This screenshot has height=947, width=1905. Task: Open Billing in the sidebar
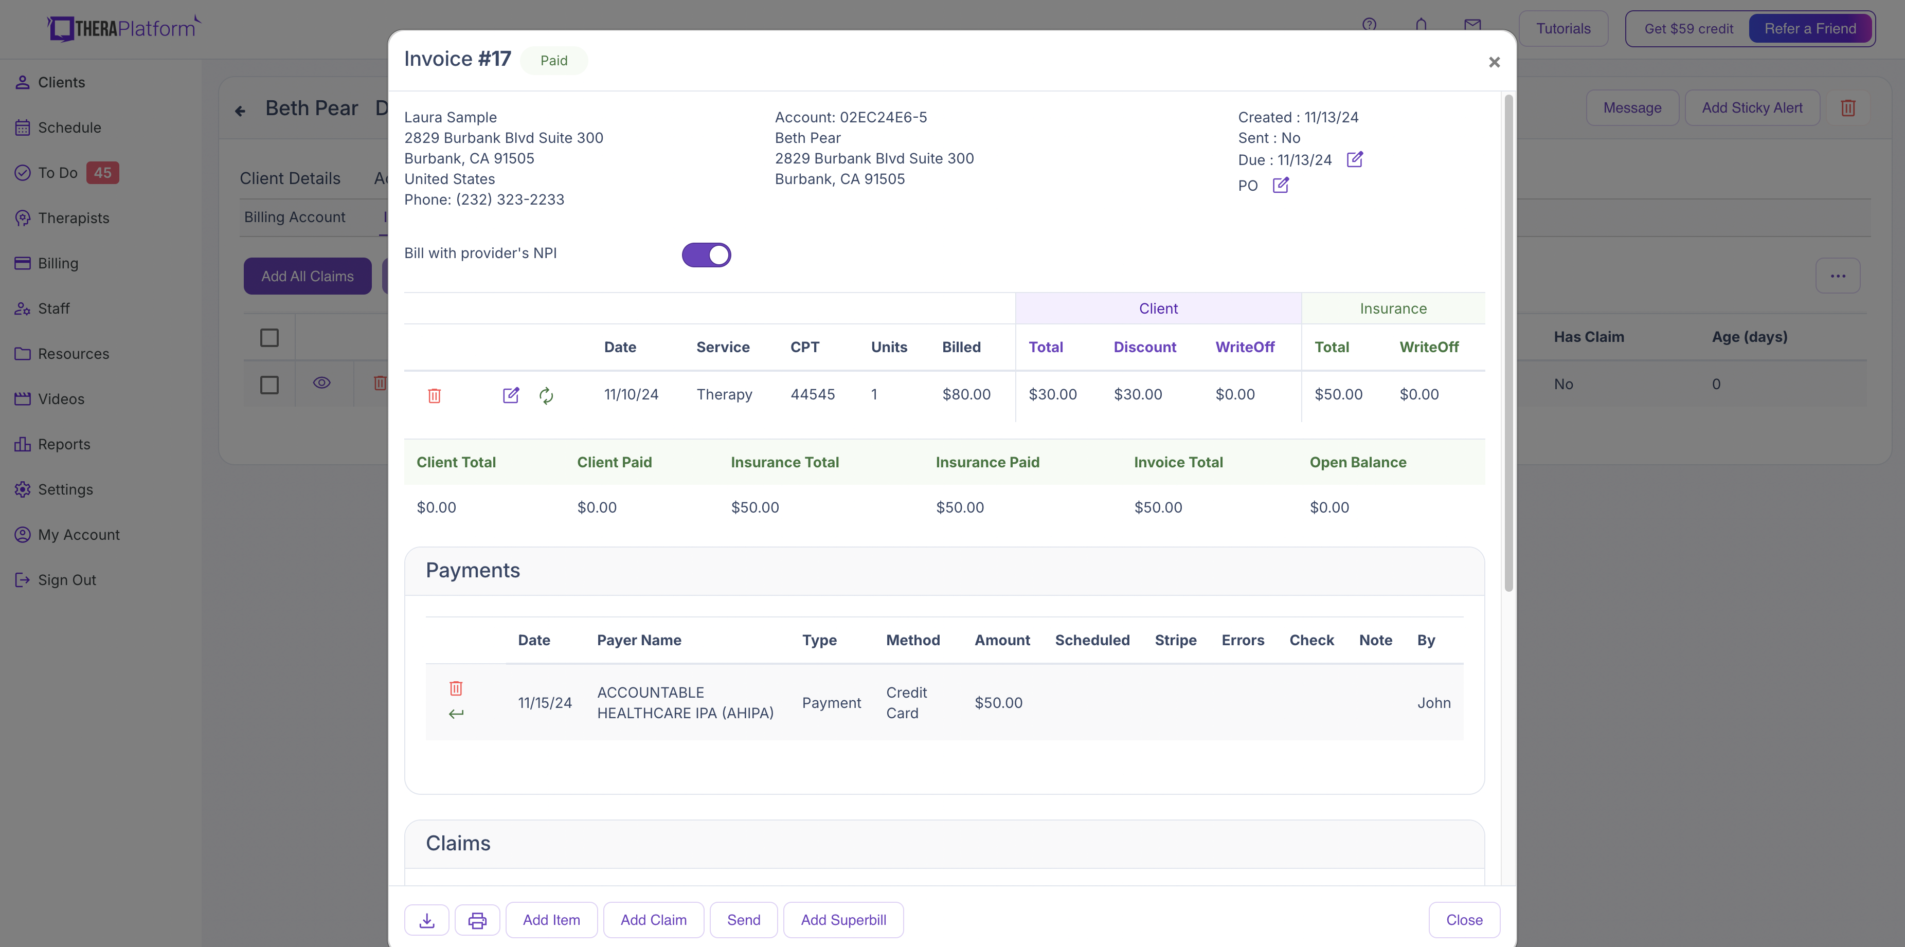[x=58, y=263]
